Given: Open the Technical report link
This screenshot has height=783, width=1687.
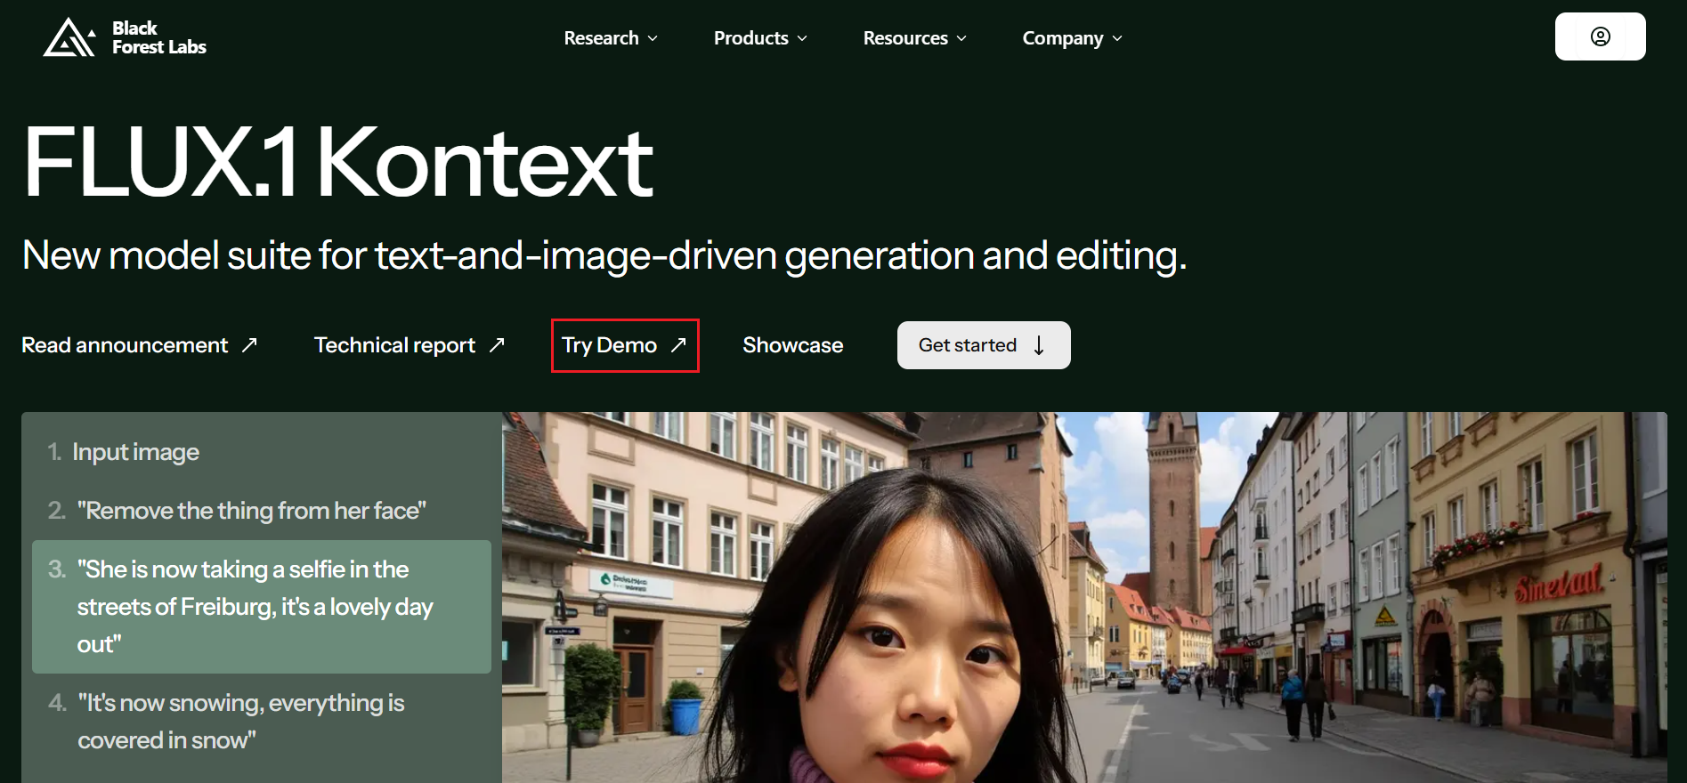Looking at the screenshot, I should pos(410,345).
